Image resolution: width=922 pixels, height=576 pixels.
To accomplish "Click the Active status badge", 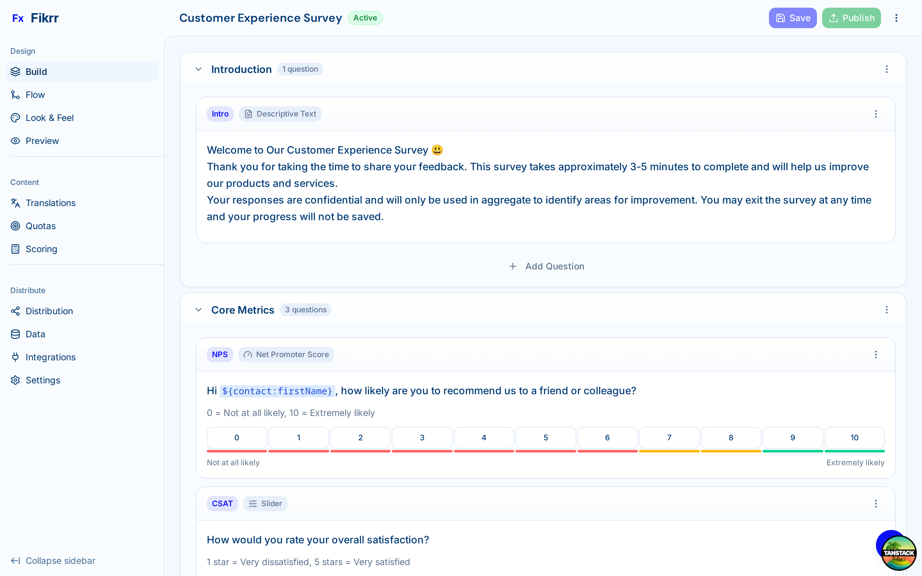I will (x=365, y=18).
